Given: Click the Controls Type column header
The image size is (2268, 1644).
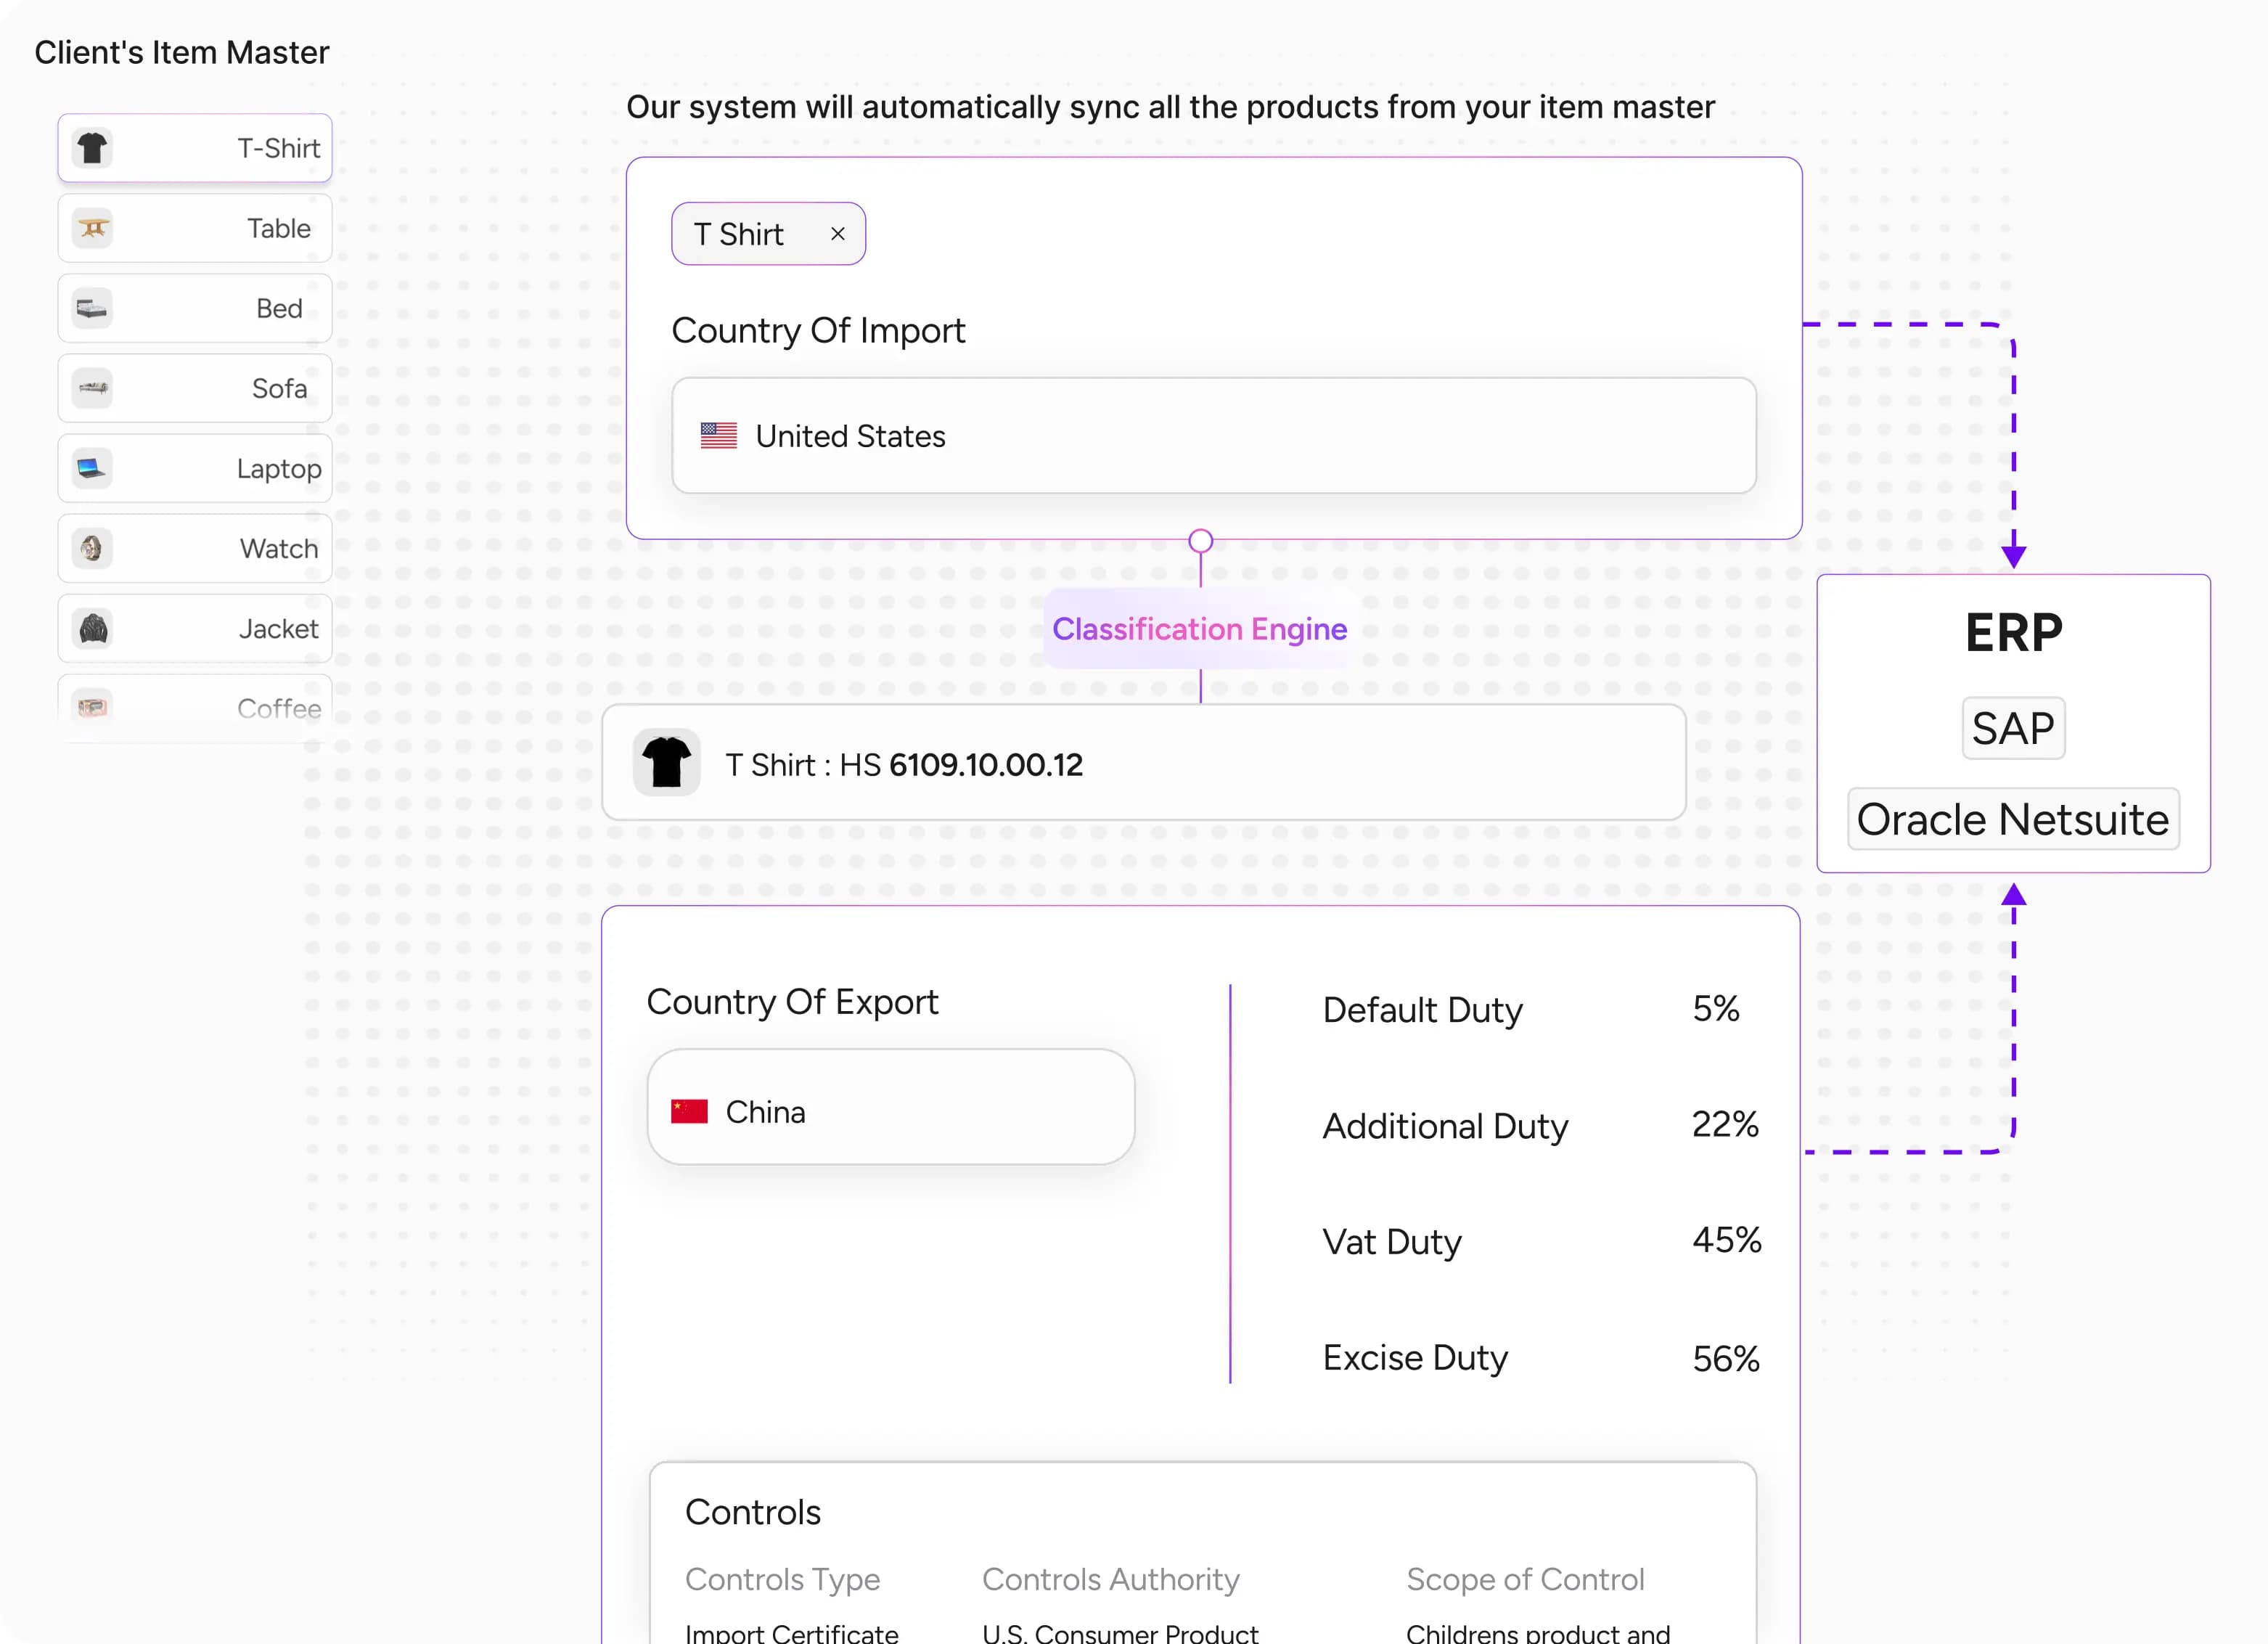Looking at the screenshot, I should 782,1579.
